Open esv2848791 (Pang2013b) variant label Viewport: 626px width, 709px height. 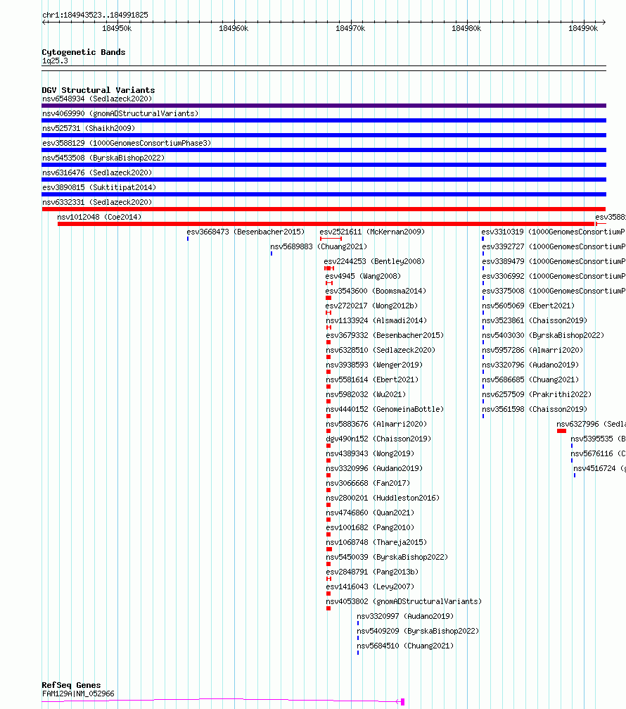tap(372, 572)
